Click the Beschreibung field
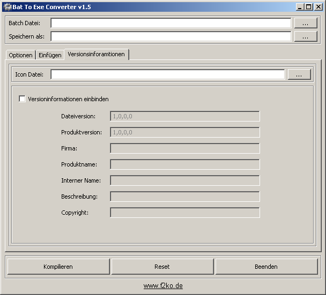This screenshot has height=295, width=326. pyautogui.click(x=185, y=196)
